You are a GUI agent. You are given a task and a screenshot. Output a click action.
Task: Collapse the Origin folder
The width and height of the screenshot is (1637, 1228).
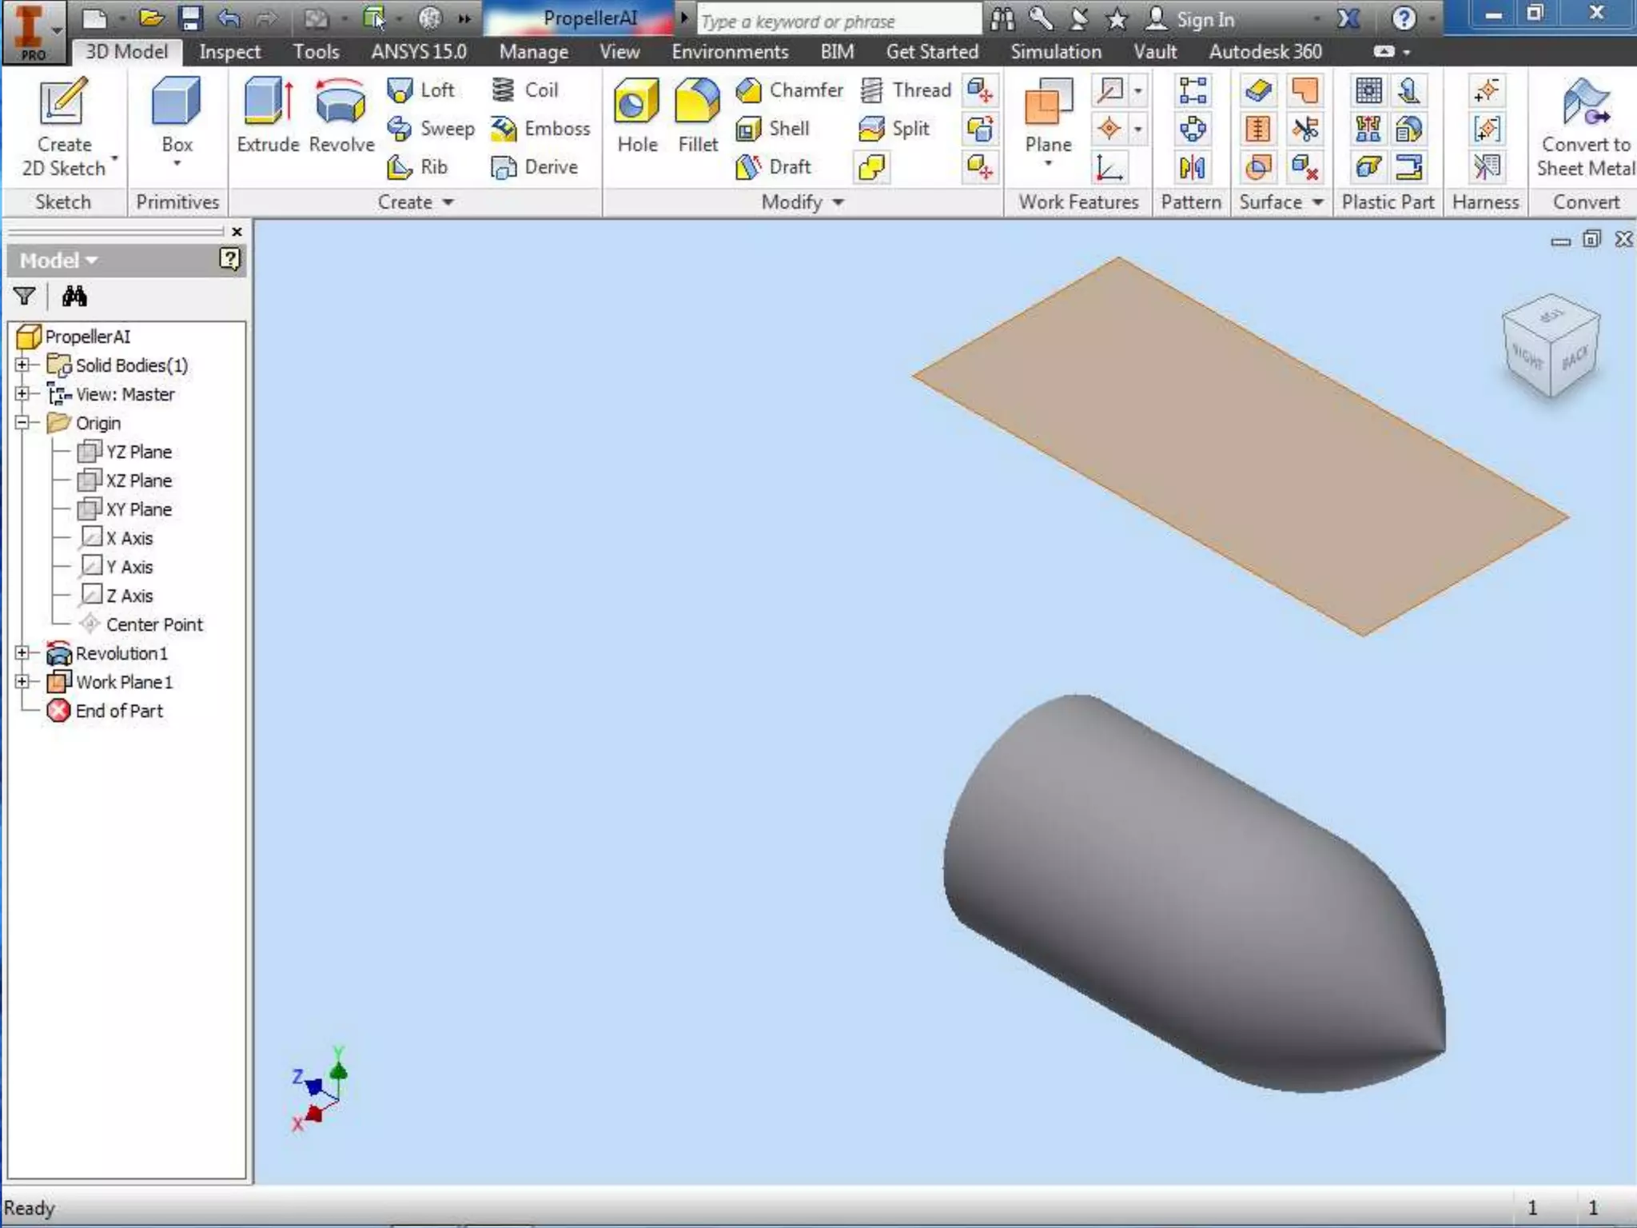coord(22,423)
